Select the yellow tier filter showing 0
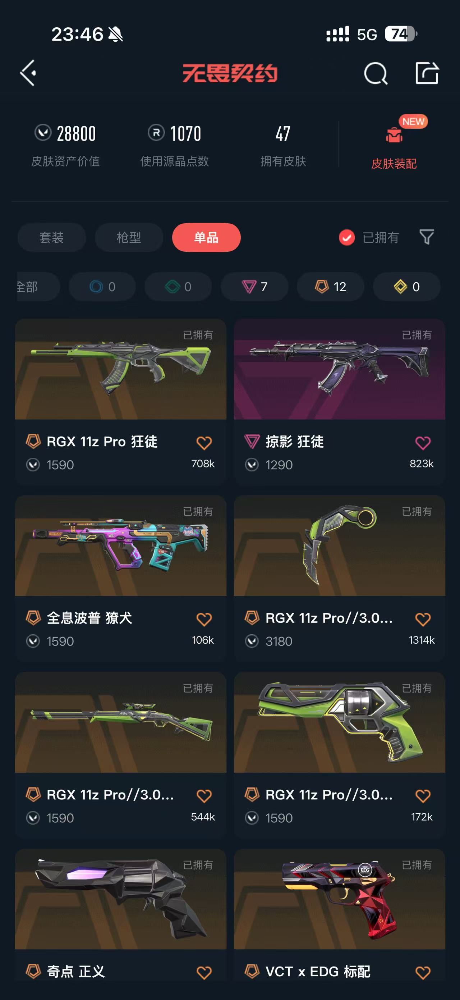 (406, 287)
